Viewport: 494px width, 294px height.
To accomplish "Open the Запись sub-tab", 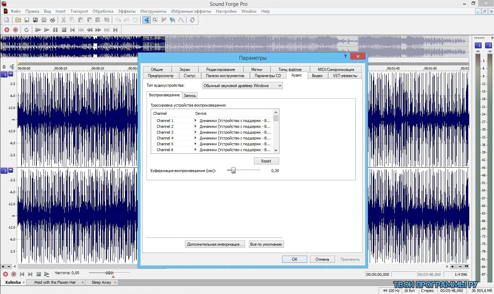I will pos(189,96).
